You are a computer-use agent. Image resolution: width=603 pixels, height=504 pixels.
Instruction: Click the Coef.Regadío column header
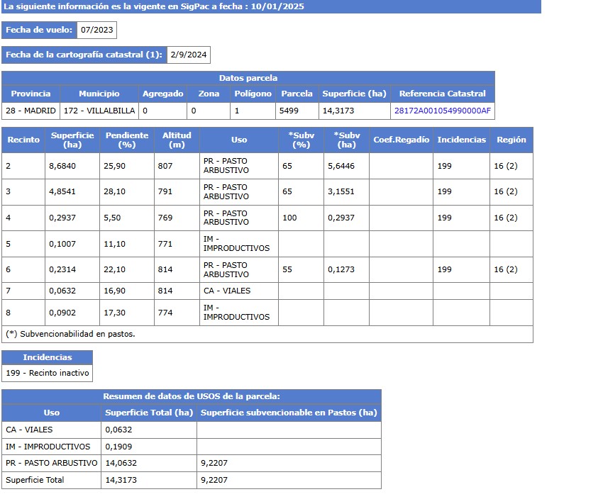[x=401, y=140]
